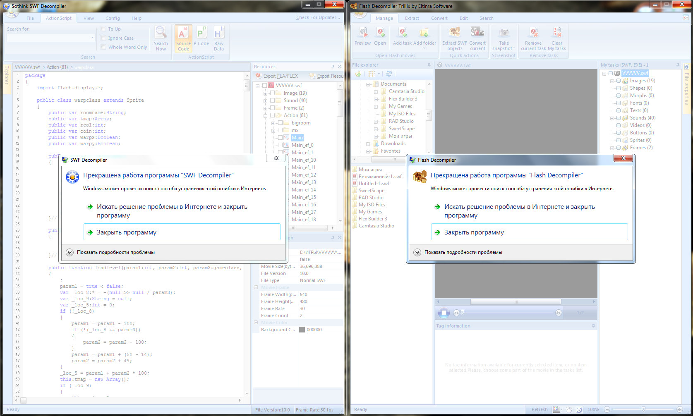Click Refresh in Flash Decompiler status bar

(x=540, y=409)
